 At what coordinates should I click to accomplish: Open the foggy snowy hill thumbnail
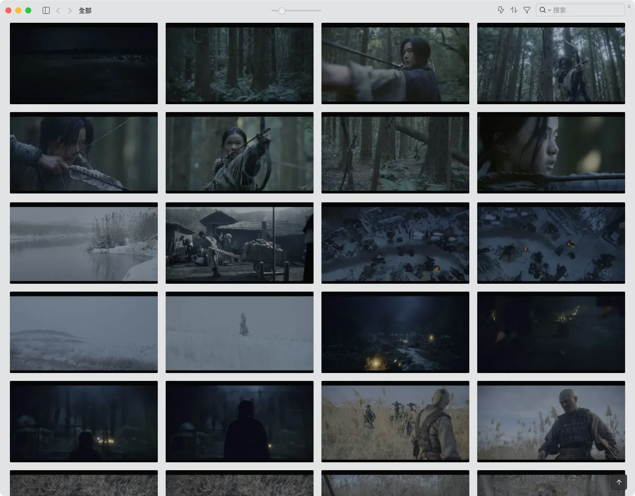84,332
